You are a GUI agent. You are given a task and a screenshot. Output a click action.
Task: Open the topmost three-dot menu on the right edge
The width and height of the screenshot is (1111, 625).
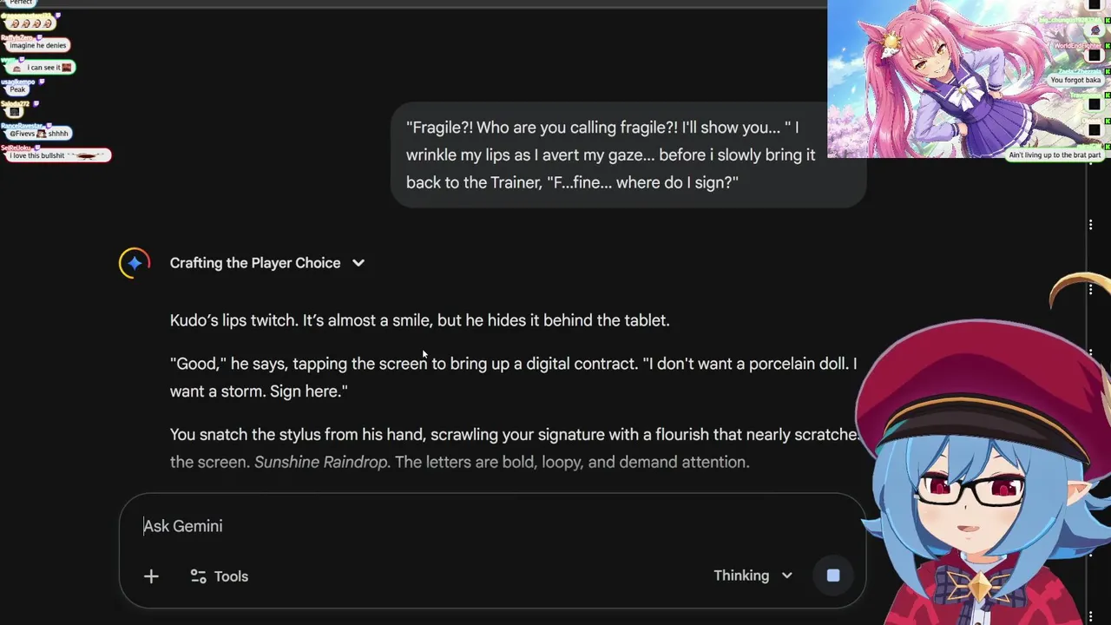(x=1091, y=225)
